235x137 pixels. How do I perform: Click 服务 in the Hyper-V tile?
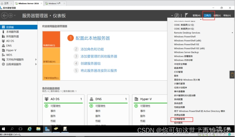tap(143, 116)
